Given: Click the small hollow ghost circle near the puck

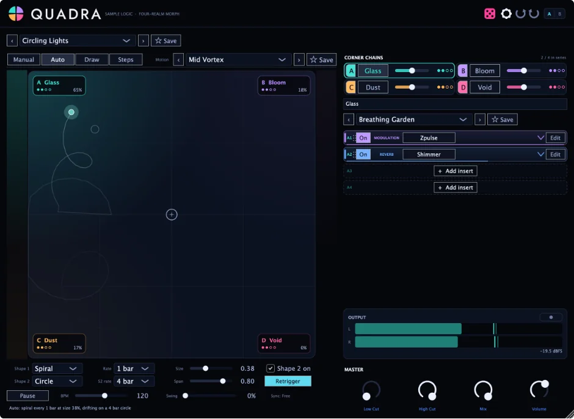Looking at the screenshot, I should pyautogui.click(x=95, y=129).
